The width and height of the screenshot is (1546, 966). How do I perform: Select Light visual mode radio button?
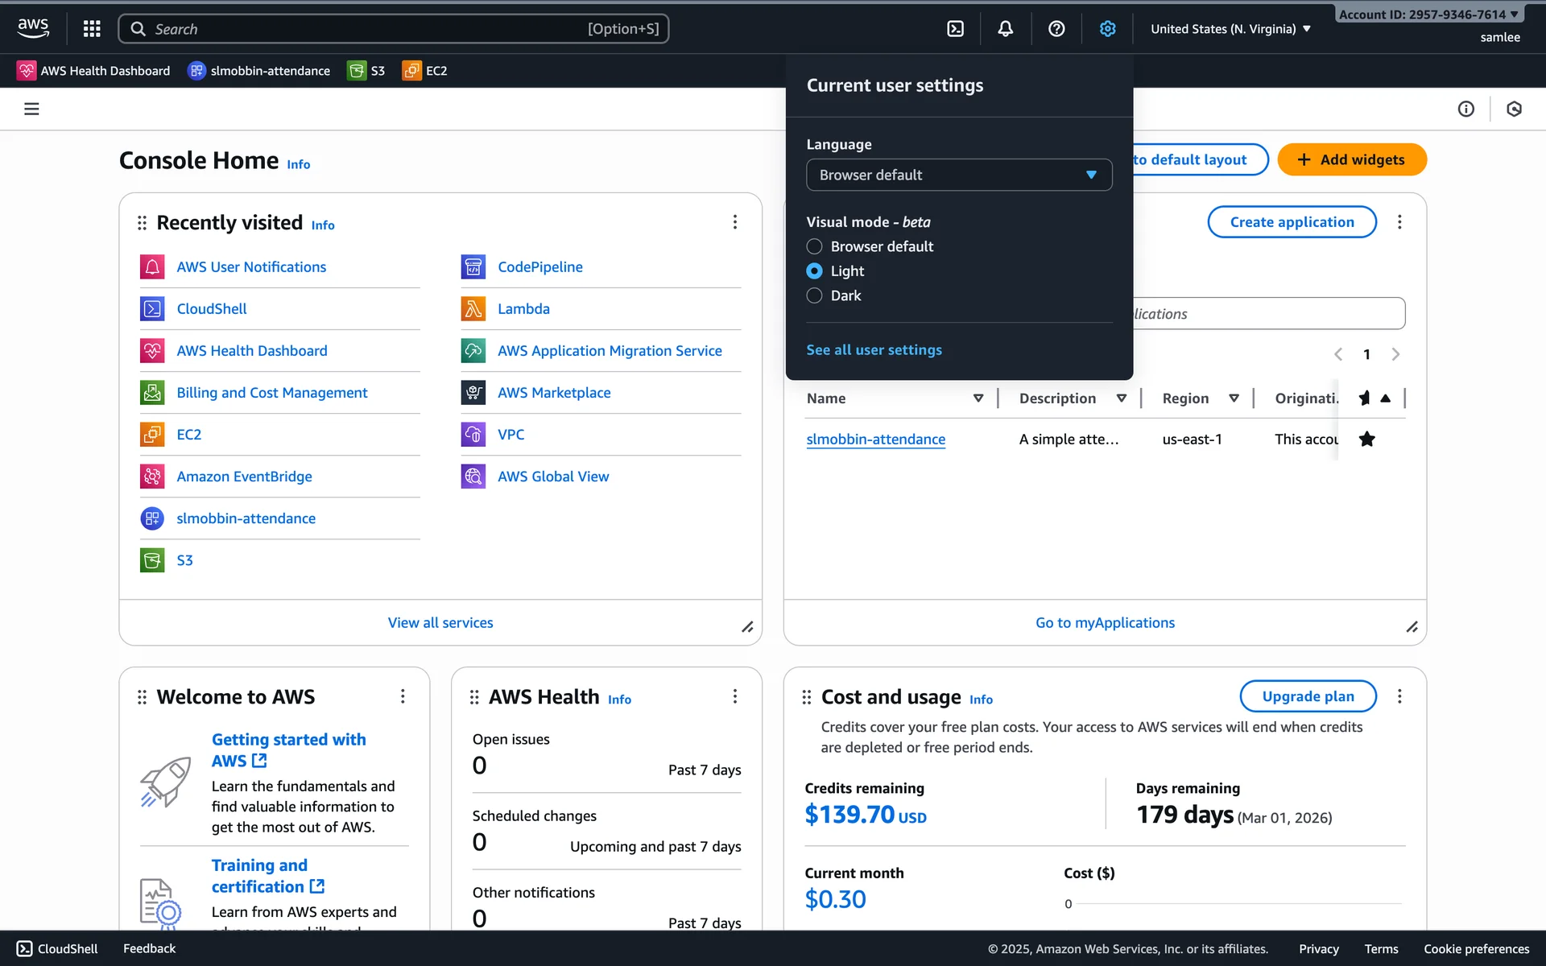[814, 271]
